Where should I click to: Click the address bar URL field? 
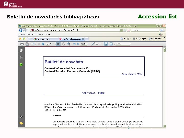pos(75,30)
